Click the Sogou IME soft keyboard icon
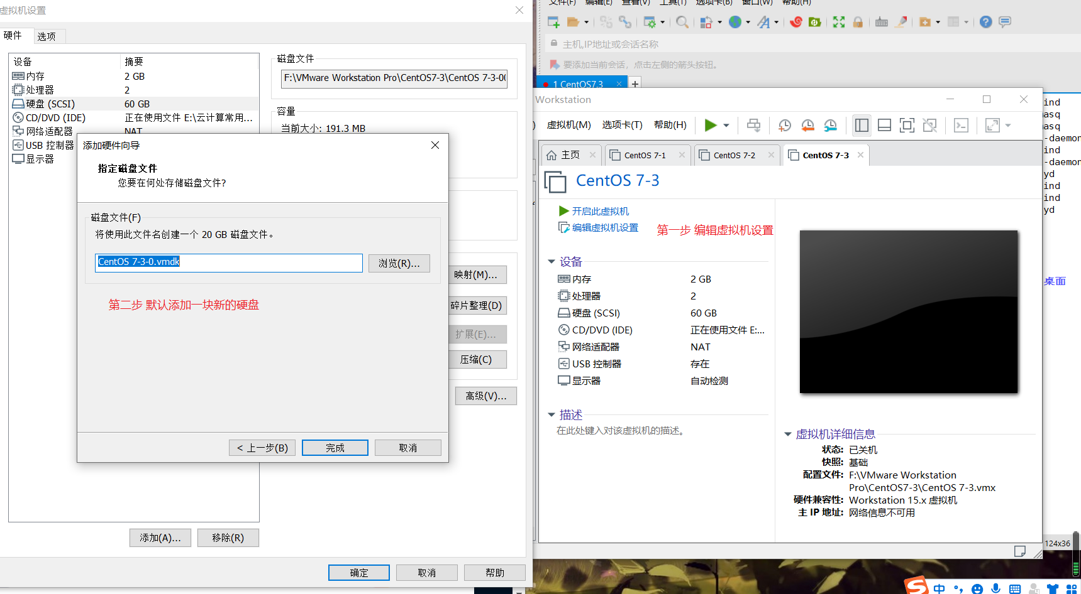Viewport: 1081px width, 594px height. pyautogui.click(x=1015, y=589)
